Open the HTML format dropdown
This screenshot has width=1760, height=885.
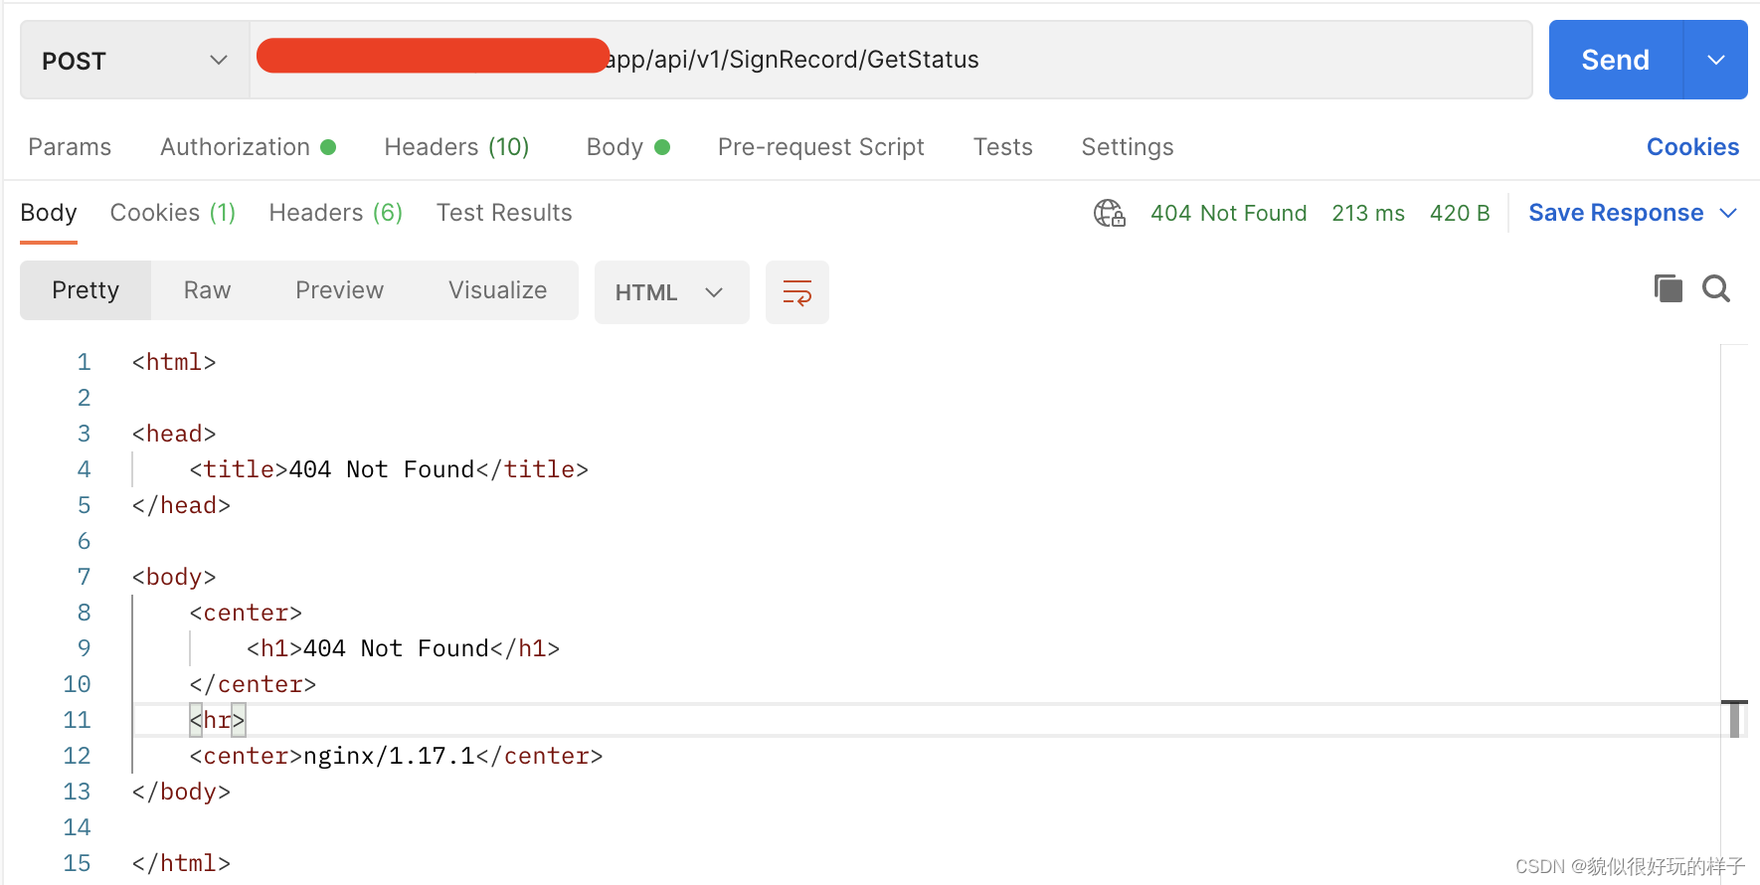pos(671,292)
